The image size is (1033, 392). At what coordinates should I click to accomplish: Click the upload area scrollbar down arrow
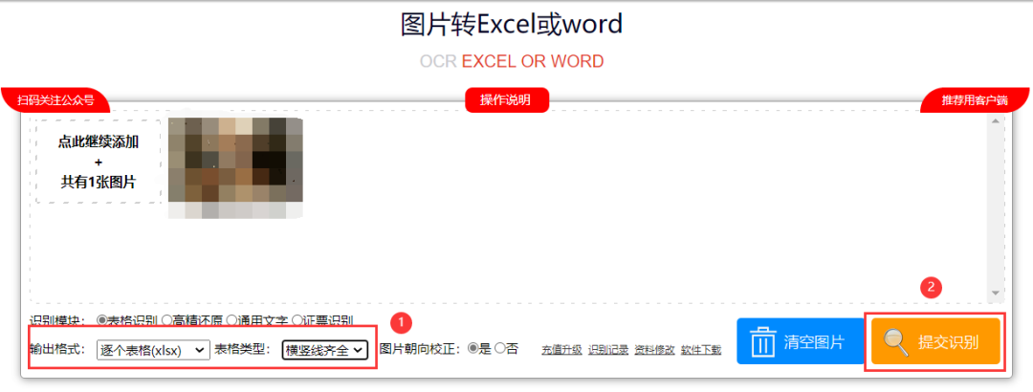coord(996,294)
